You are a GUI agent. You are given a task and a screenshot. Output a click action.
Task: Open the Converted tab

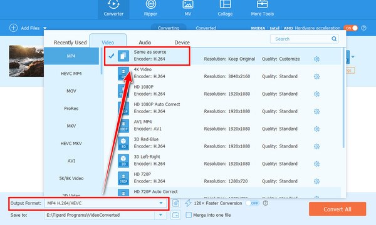tap(206, 28)
